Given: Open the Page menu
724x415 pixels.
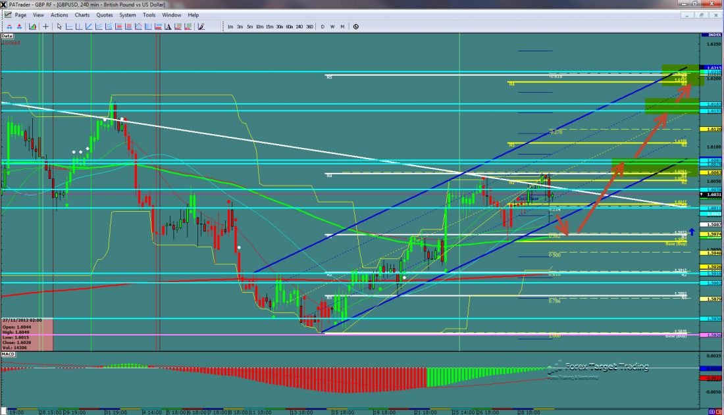Looking at the screenshot, I should (x=20, y=14).
